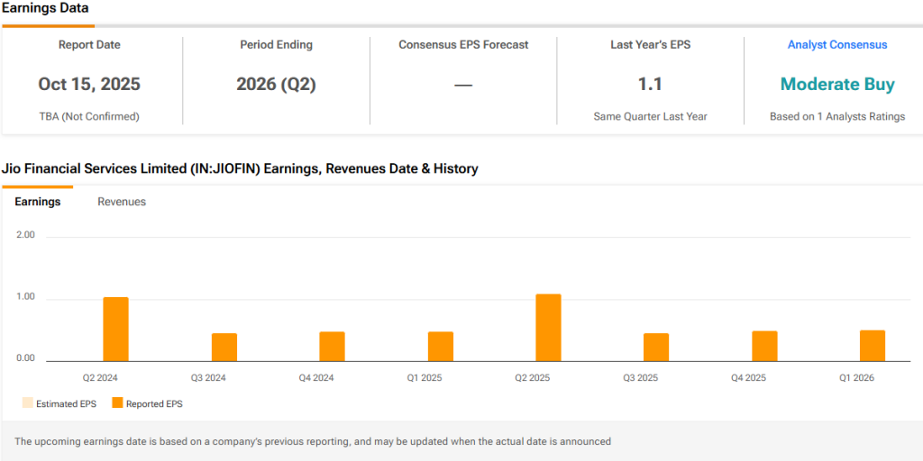923x461 pixels.
Task: Click Last Year's EPS value 1.1
Action: 651,84
